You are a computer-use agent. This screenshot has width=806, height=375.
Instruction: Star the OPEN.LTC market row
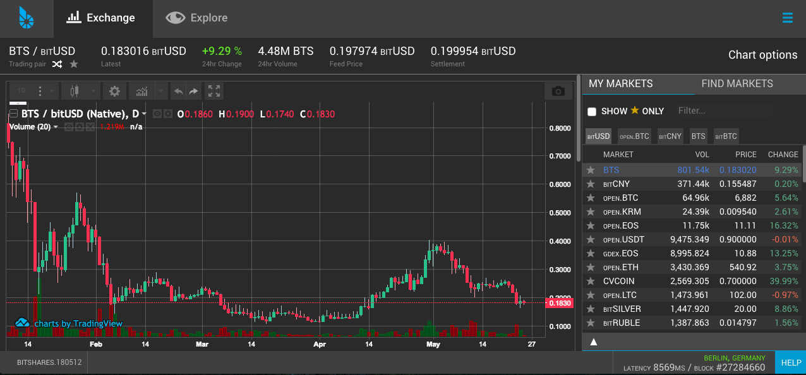(x=591, y=295)
